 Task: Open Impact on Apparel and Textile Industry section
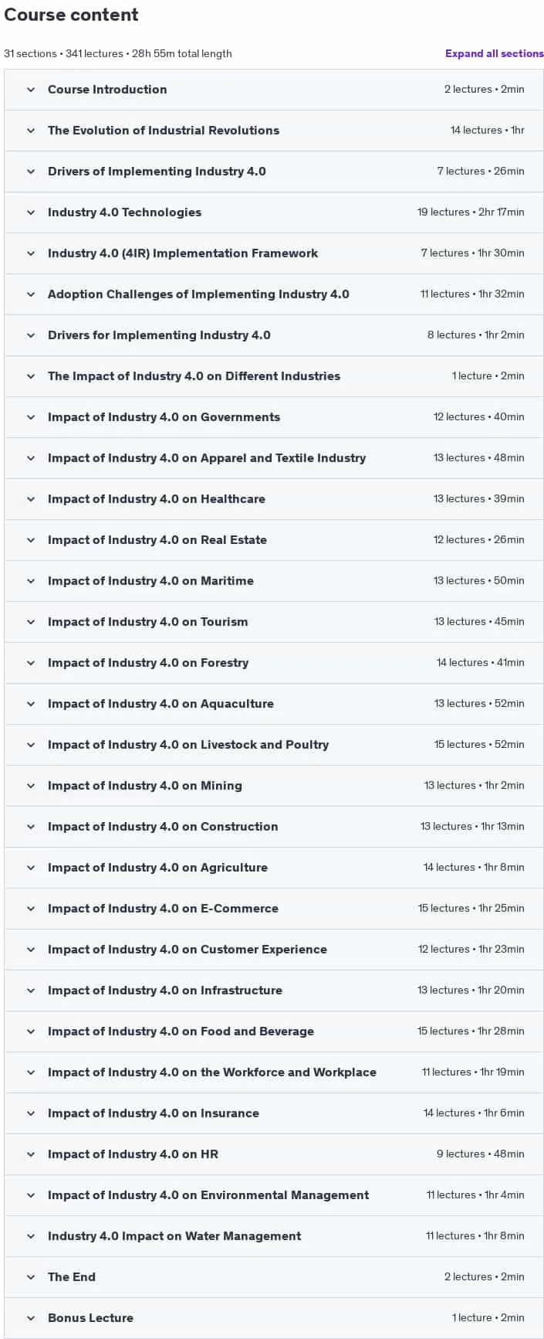(207, 458)
